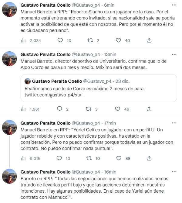View analytics of the Yuriel Celi tweet

tap(24, 158)
